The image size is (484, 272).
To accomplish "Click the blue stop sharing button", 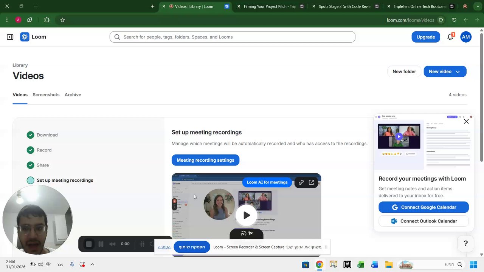I will coord(192,247).
